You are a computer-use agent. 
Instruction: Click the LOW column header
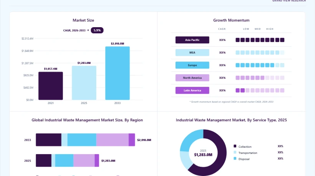pos(246,29)
